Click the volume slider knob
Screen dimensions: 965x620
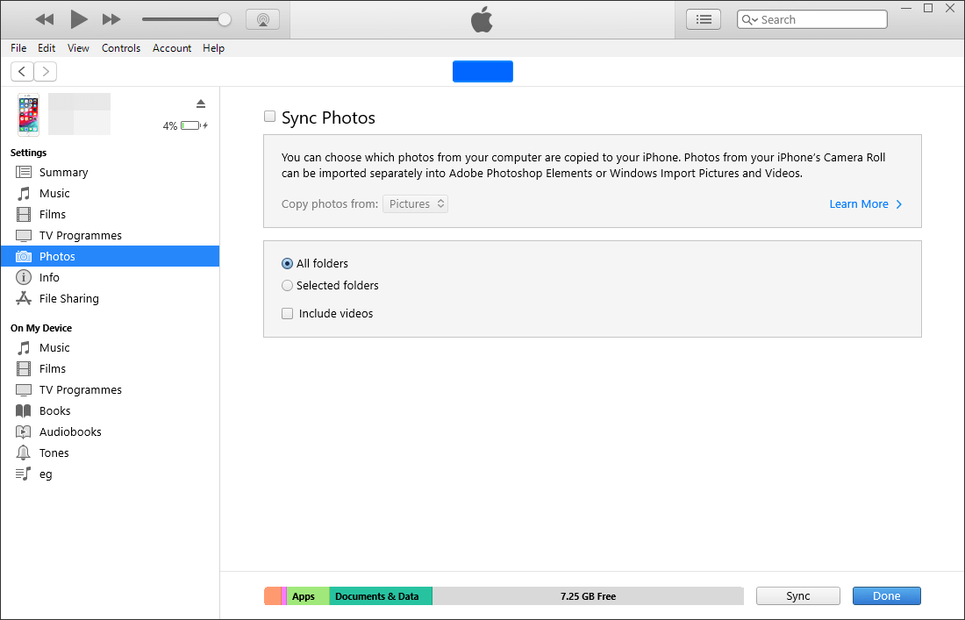(225, 19)
